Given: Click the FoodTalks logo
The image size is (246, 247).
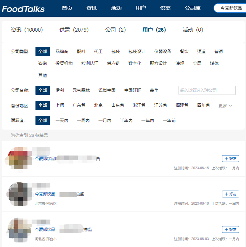Looking at the screenshot, I should [23, 9].
